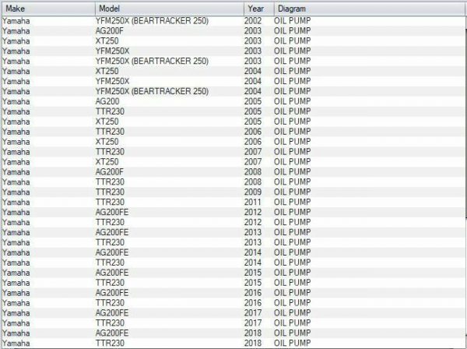Select the TTR230 model in the 2013 row
Image resolution: width=467 pixels, height=349 pixels.
tap(110, 242)
